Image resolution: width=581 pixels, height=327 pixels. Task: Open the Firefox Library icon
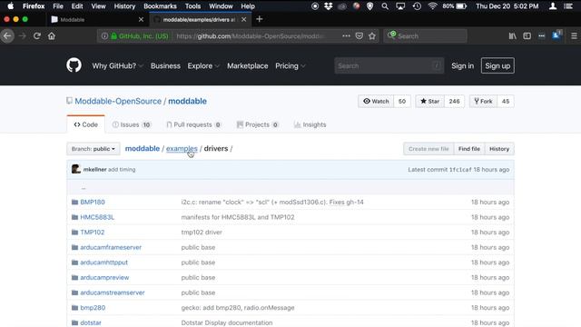tap(512, 36)
